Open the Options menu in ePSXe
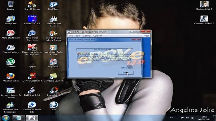216x121 pixels. [98, 36]
